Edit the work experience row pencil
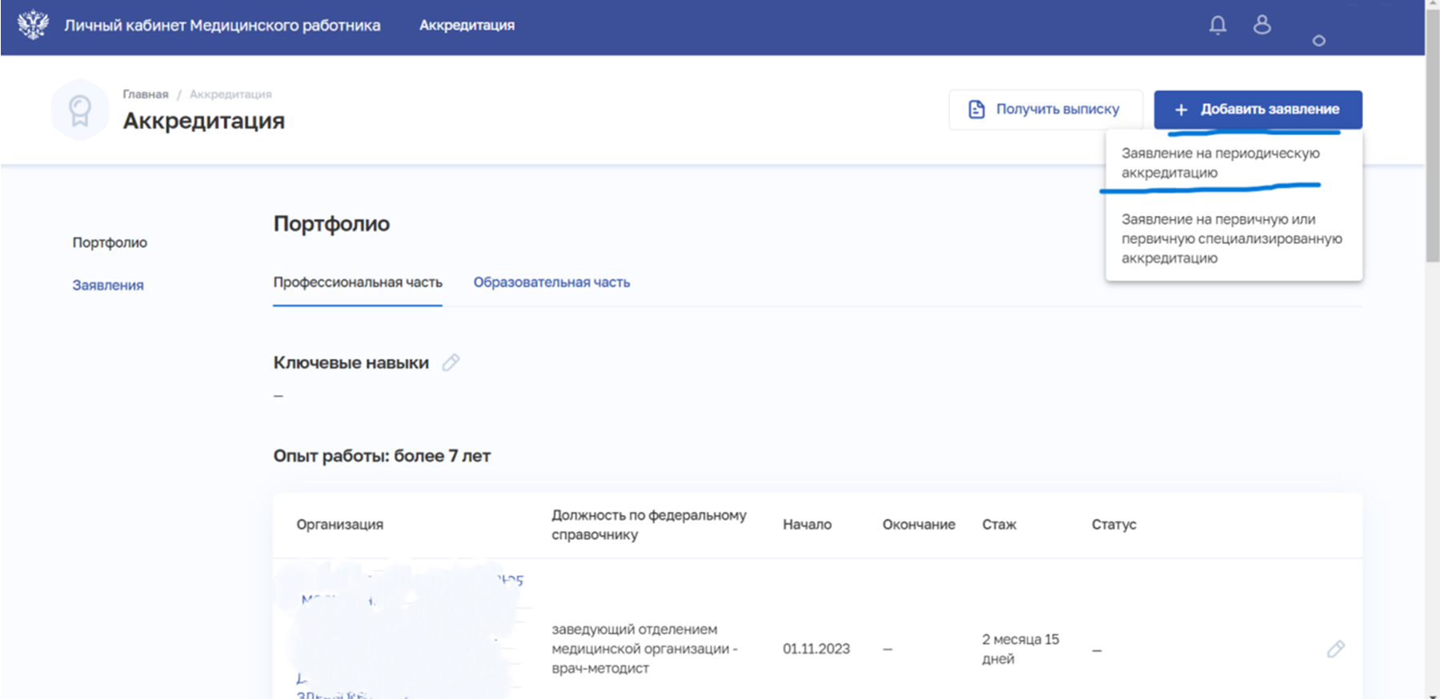 [x=1335, y=649]
